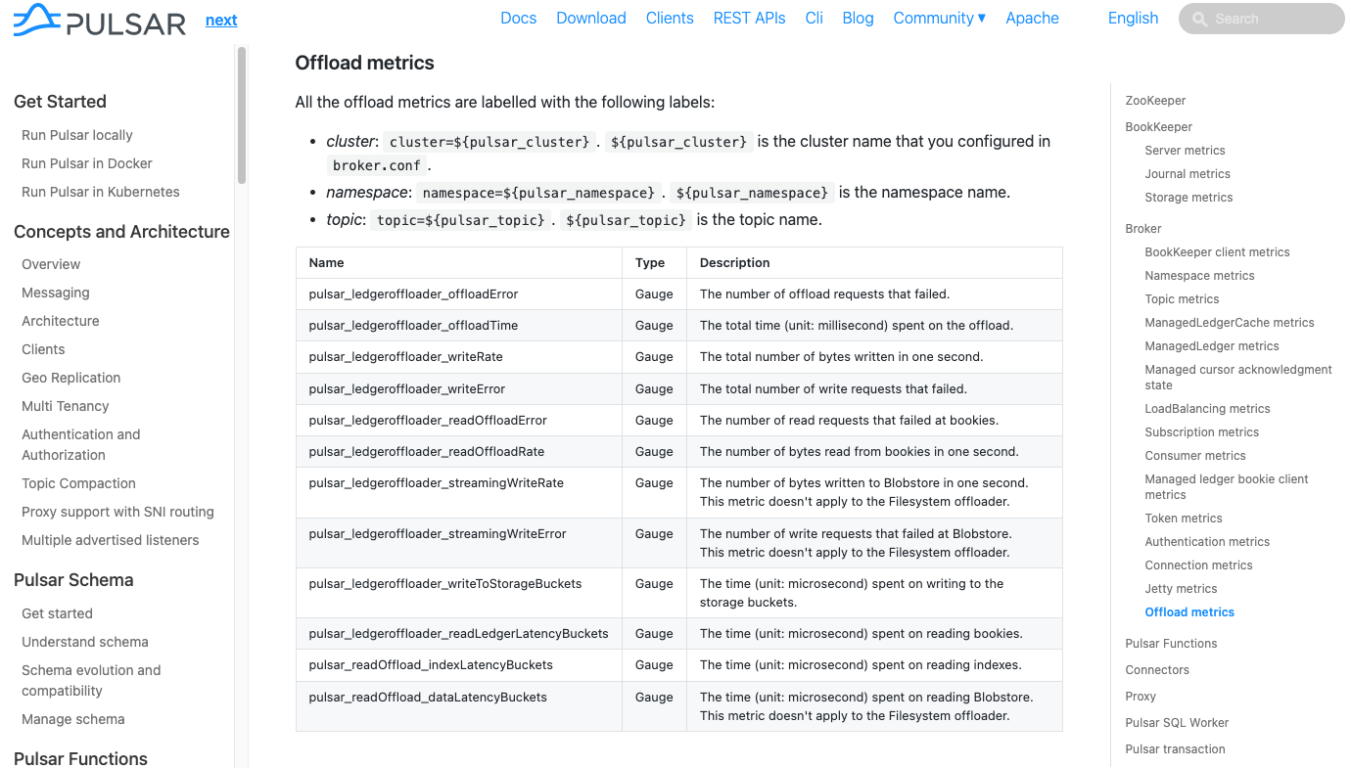This screenshot has width=1351, height=768.
Task: Jump to Broker section in TOC
Action: pos(1143,229)
